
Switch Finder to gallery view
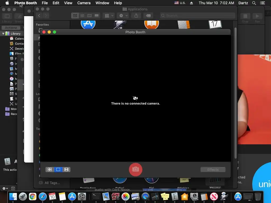[x=97, y=16]
